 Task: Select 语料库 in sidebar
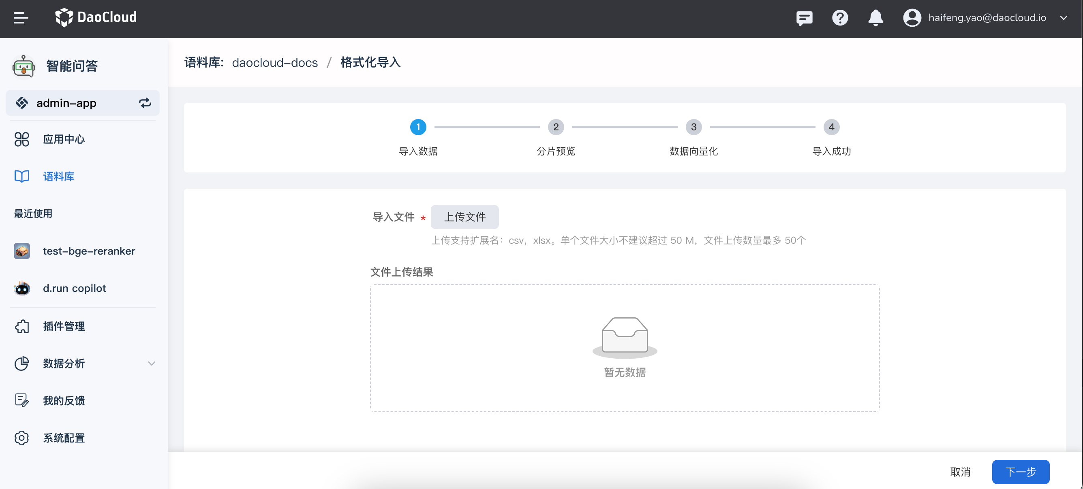point(58,176)
